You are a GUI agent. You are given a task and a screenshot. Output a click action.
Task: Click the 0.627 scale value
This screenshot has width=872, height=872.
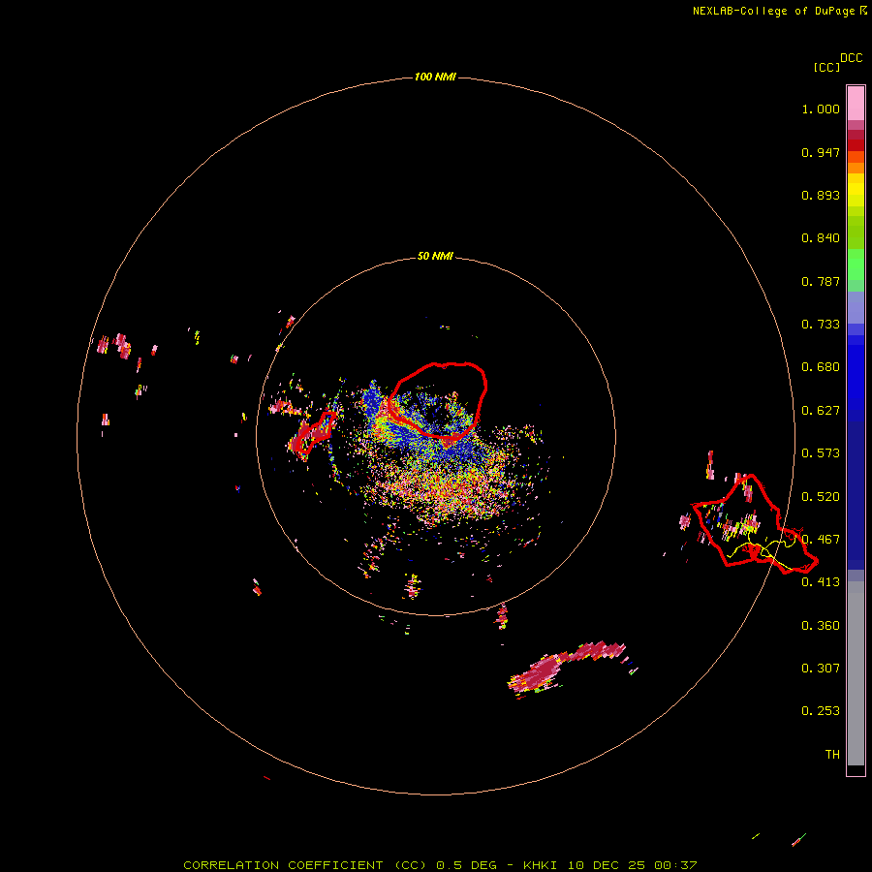pyautogui.click(x=821, y=411)
